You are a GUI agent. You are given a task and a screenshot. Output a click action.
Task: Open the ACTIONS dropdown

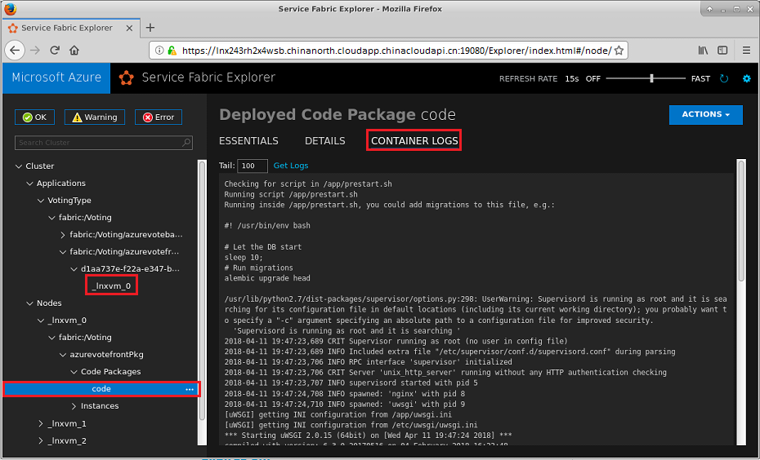pyautogui.click(x=705, y=115)
